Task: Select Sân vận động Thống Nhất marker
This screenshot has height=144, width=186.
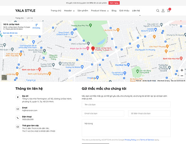Action: [x=137, y=71]
